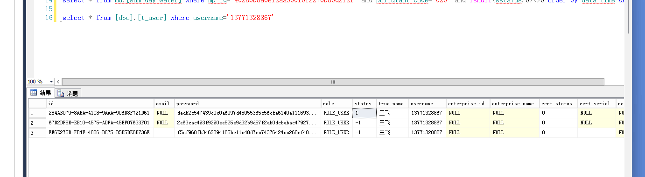Click the editor horizontal scrollbar thumb

point(333,82)
